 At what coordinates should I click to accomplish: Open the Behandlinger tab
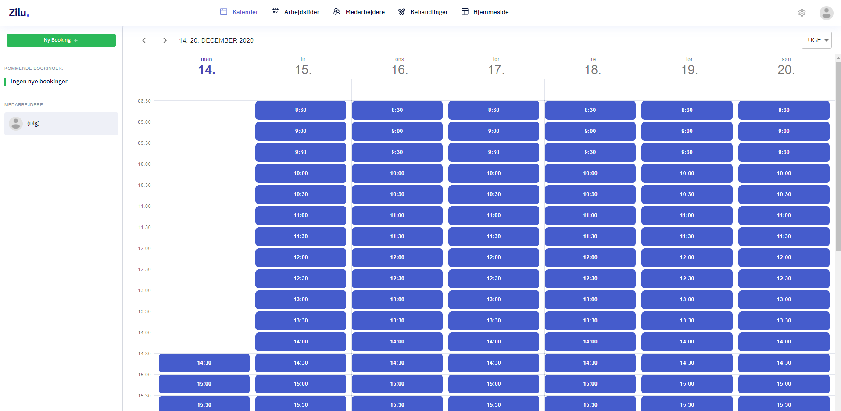click(x=423, y=12)
